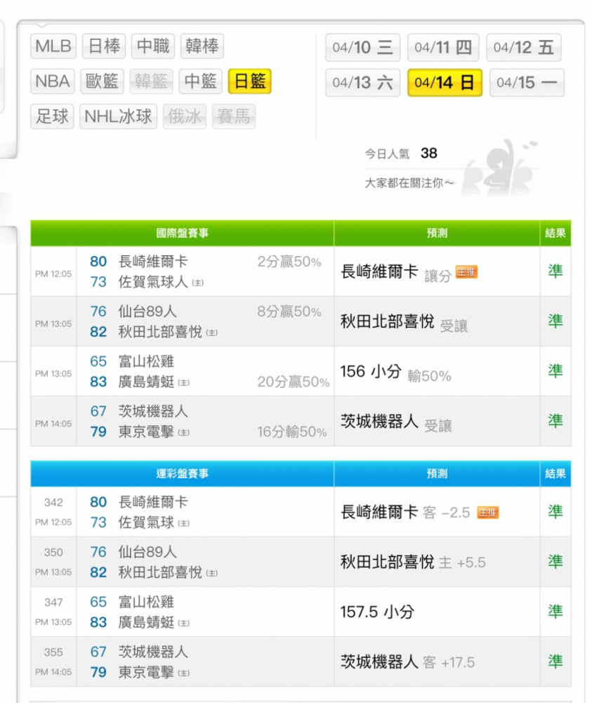This screenshot has height=703, width=592.
Task: Select the 歐籃 tab
Action: (x=102, y=81)
